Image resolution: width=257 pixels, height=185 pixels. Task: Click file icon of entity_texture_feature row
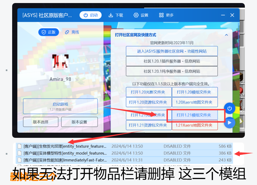pyautogui.click(x=20, y=146)
